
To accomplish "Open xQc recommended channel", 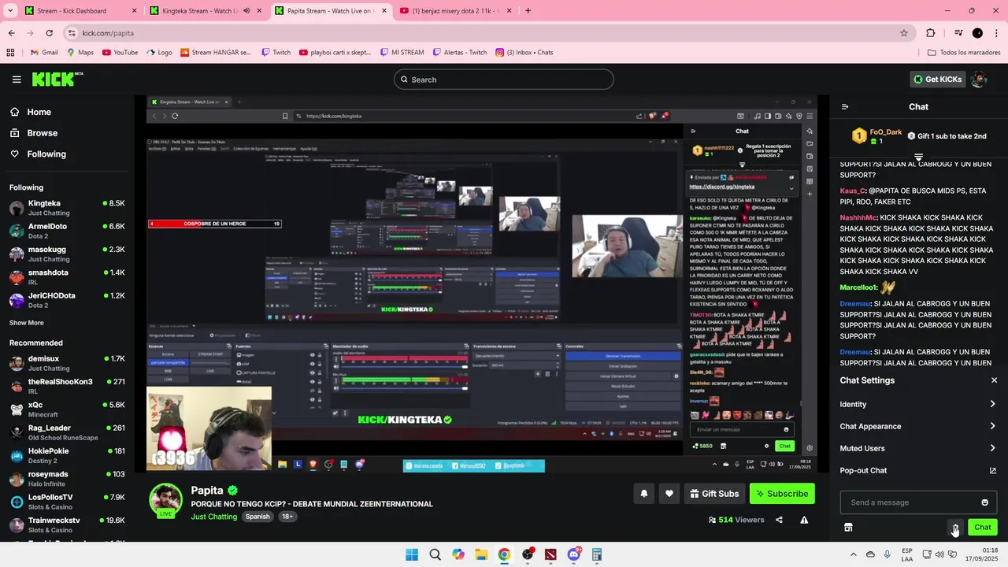I will pos(67,409).
